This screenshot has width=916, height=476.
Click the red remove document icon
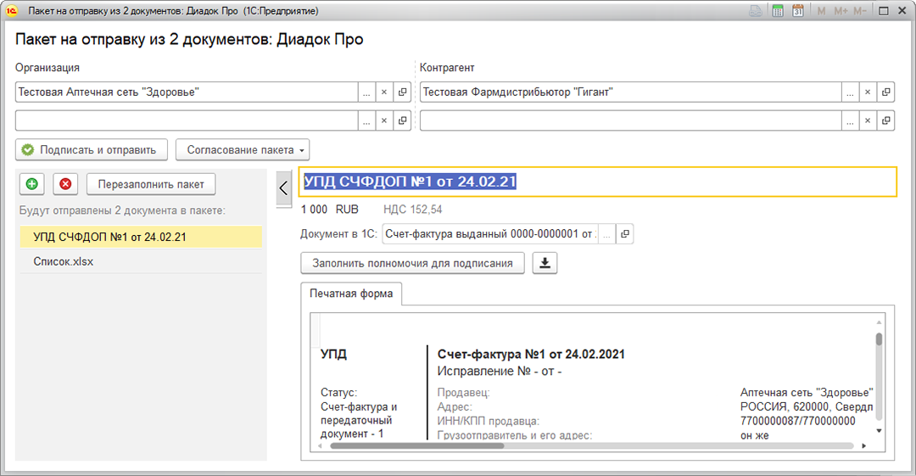[x=65, y=184]
